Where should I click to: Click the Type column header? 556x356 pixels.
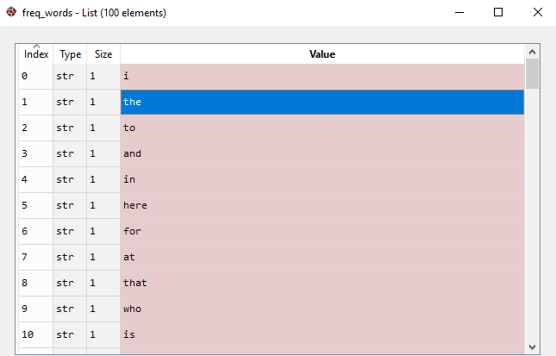(70, 54)
